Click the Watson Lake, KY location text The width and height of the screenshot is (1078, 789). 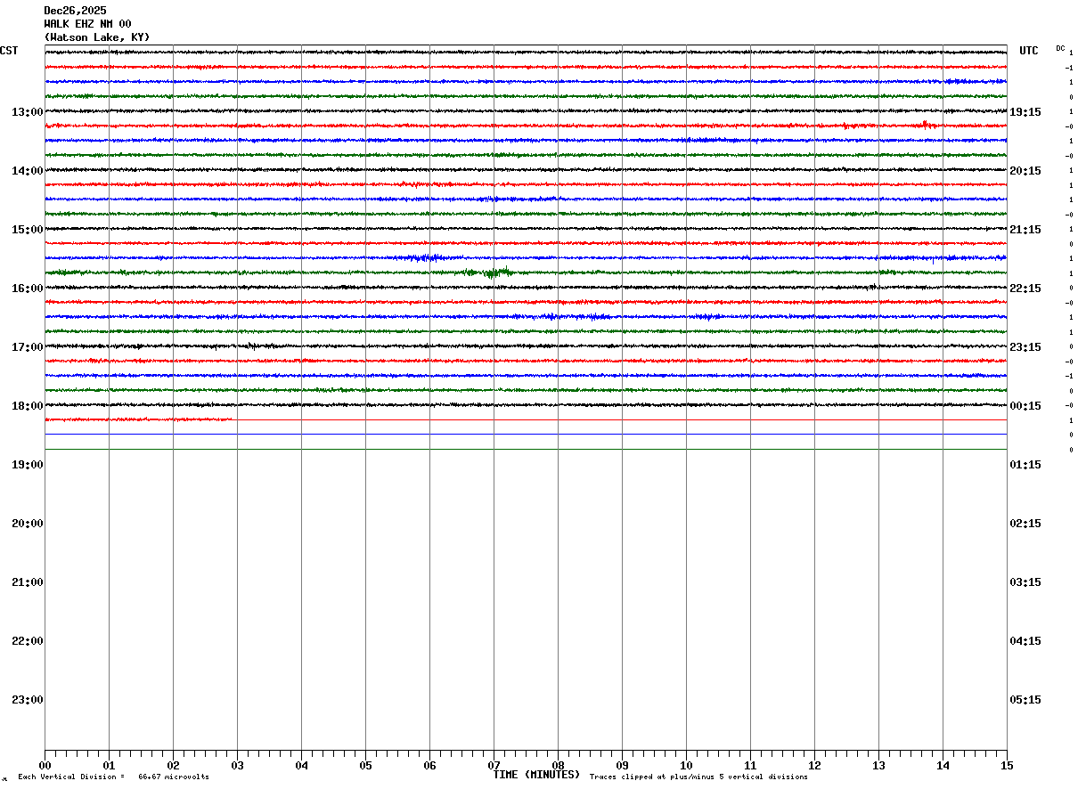click(97, 37)
